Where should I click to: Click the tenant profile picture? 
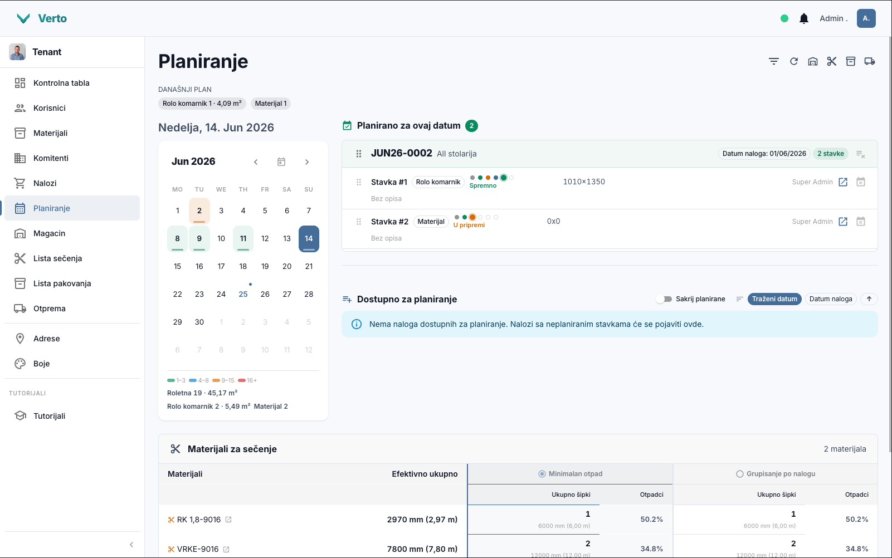point(17,52)
